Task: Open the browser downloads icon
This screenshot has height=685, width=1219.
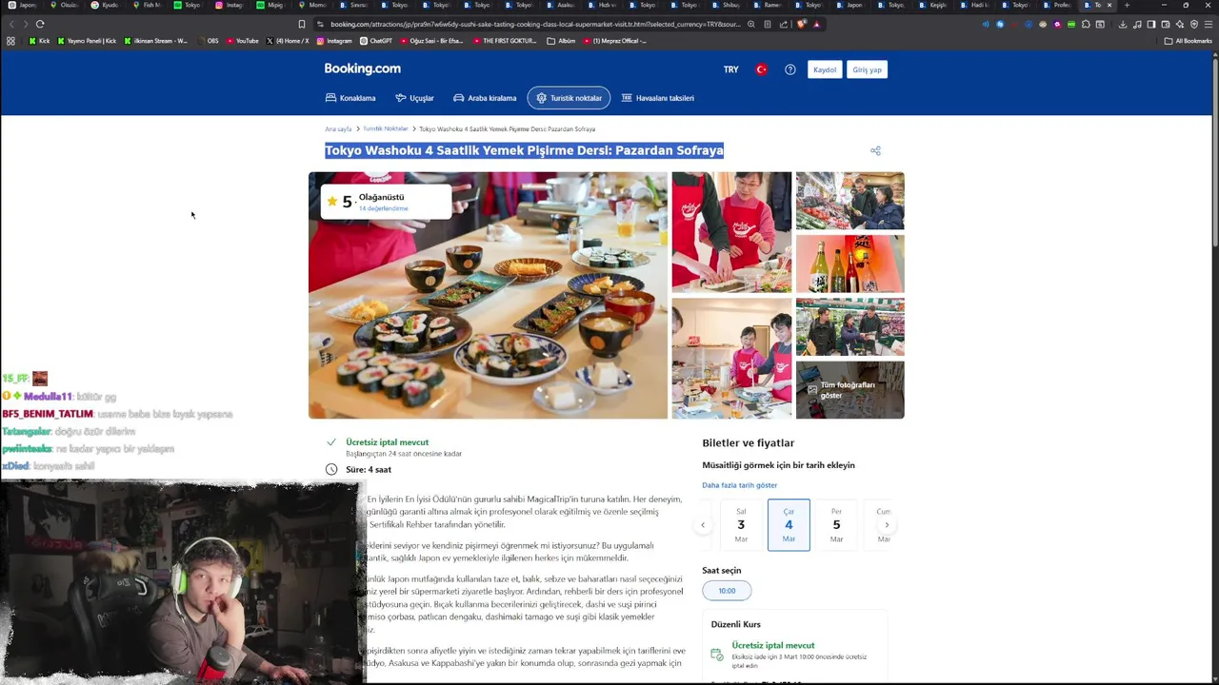Action: (x=1123, y=24)
